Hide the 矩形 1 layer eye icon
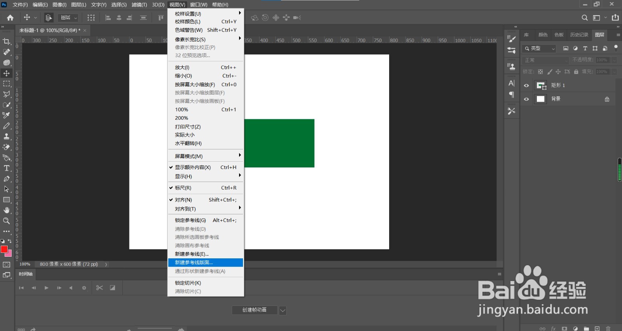622x331 pixels. [x=526, y=85]
